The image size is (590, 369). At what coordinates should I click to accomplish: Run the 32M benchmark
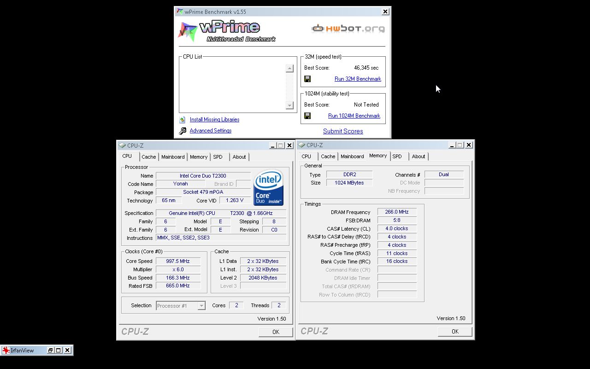click(358, 79)
